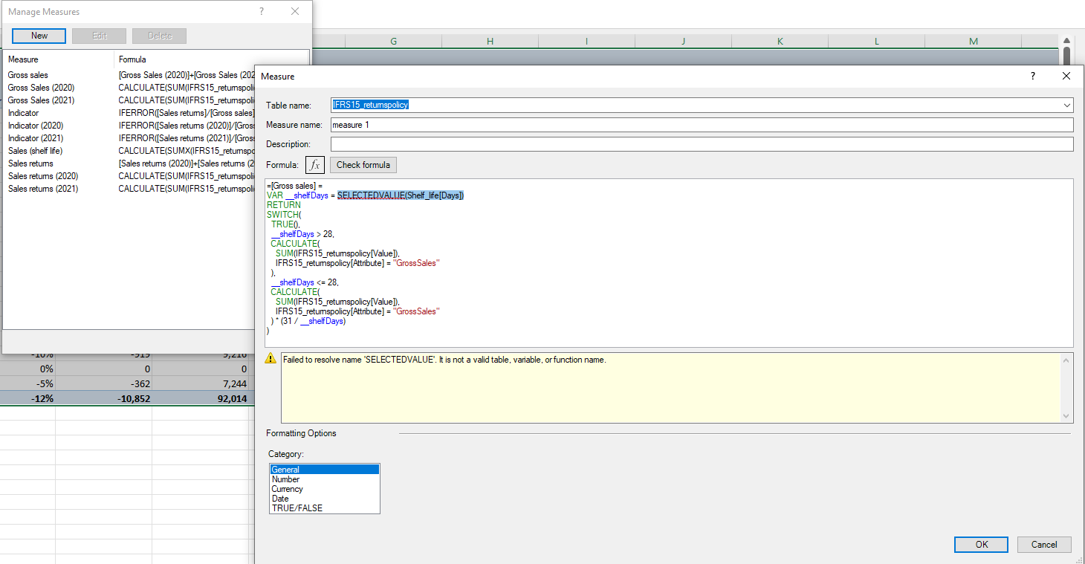
Task: Click the Formula column header in Manage Measures
Action: [211, 59]
